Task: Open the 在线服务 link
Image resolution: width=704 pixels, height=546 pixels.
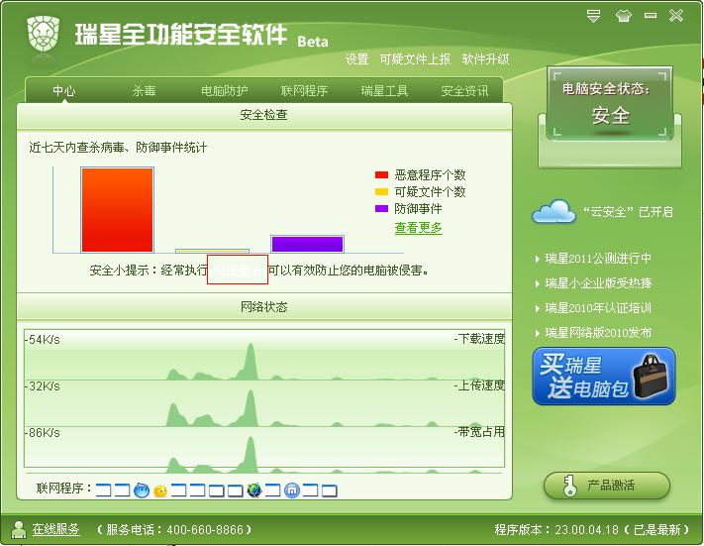Action: pos(55,529)
